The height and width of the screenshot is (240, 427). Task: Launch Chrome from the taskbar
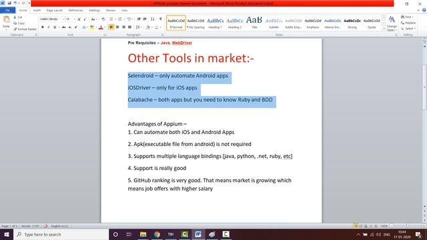point(157,234)
